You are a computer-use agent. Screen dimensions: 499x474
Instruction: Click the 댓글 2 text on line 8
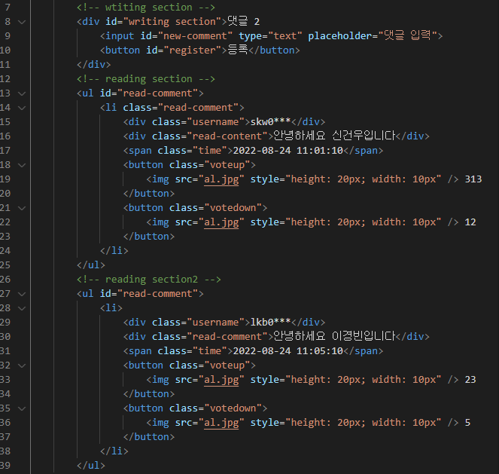pos(243,21)
